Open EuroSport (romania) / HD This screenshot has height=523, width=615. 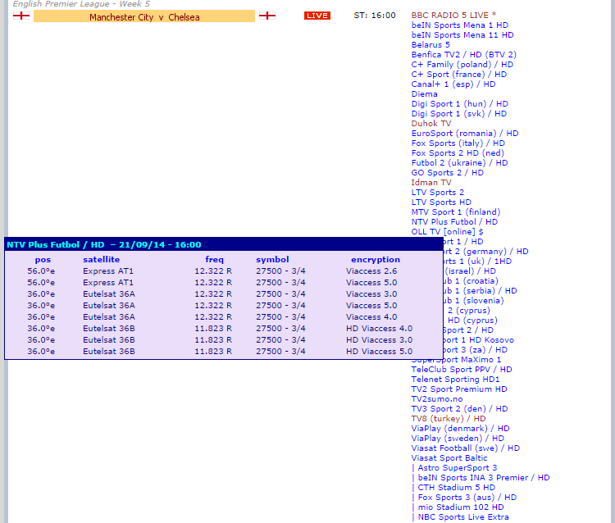click(x=465, y=133)
